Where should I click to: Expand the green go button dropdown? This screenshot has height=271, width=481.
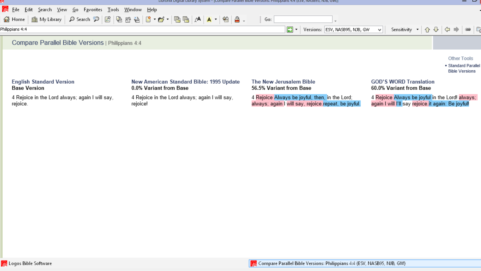tap(296, 29)
